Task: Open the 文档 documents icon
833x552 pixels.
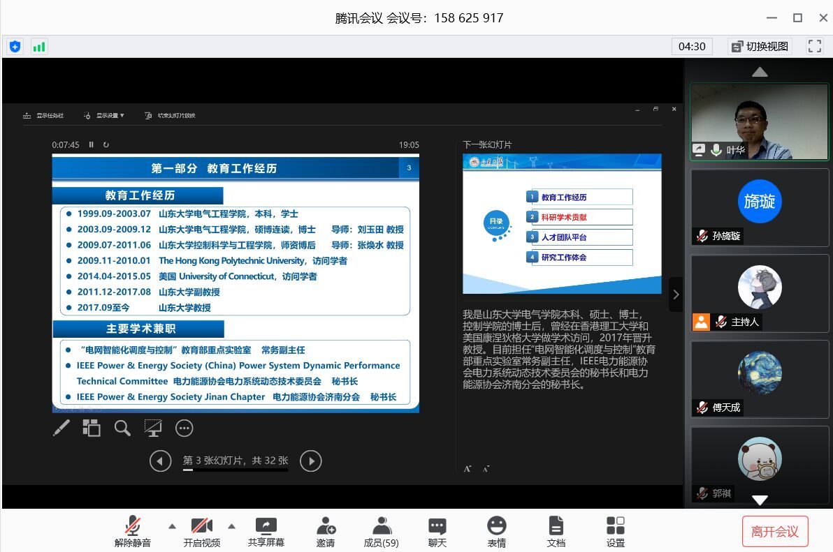Action: click(556, 531)
